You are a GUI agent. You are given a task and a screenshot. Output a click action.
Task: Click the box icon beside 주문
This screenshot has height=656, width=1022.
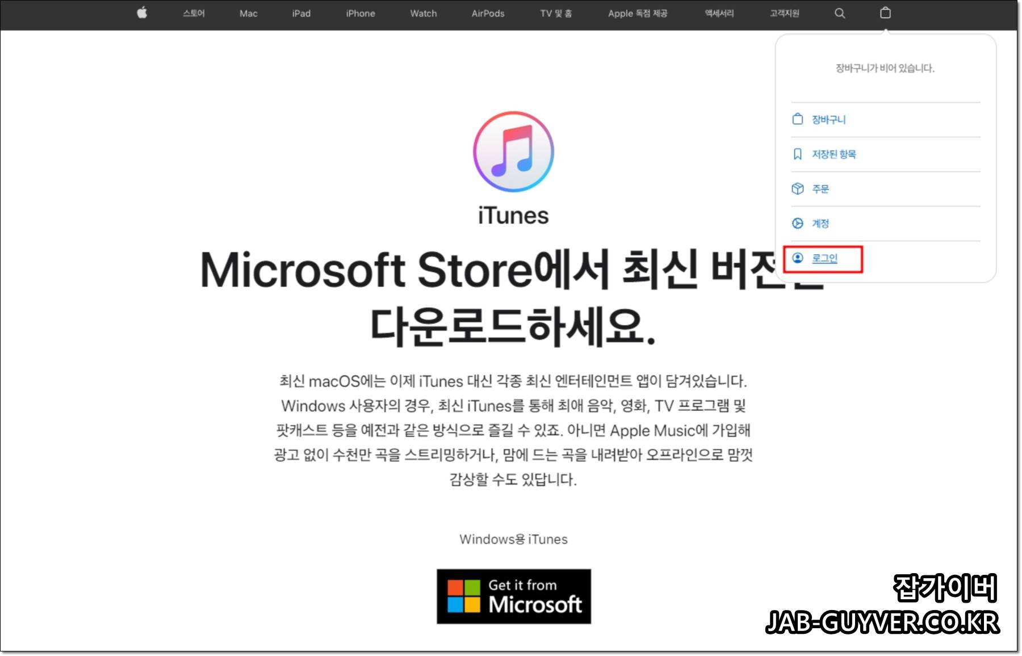(798, 188)
